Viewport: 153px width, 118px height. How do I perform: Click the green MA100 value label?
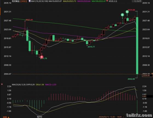pos(99,1)
